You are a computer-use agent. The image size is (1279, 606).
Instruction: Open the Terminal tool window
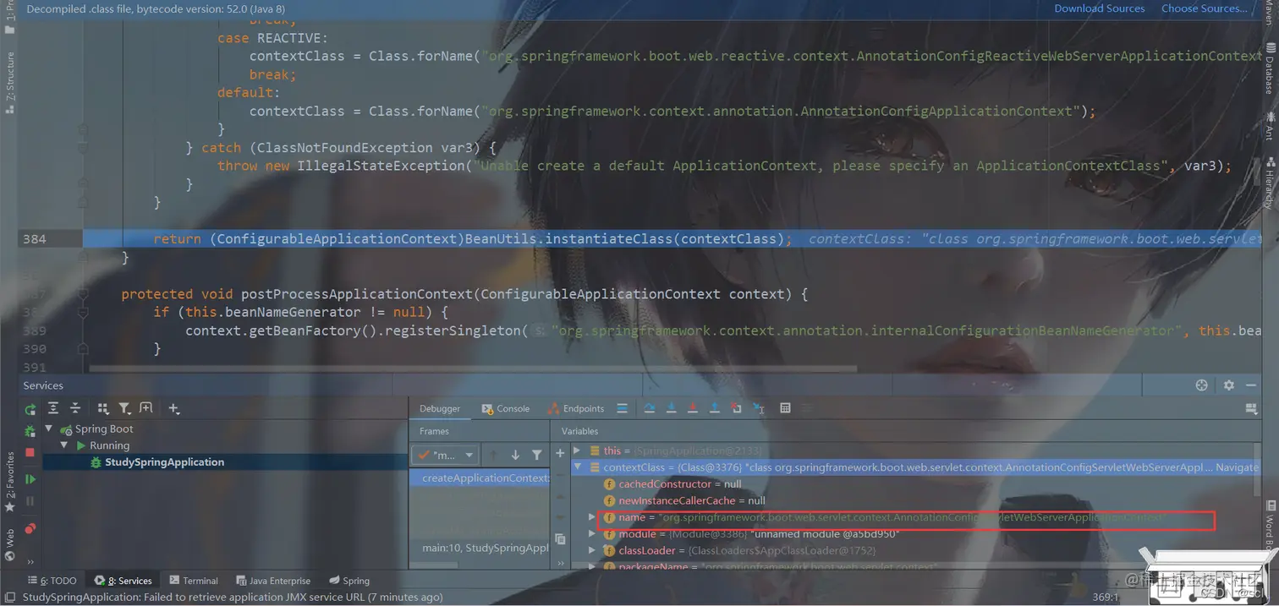tap(194, 581)
